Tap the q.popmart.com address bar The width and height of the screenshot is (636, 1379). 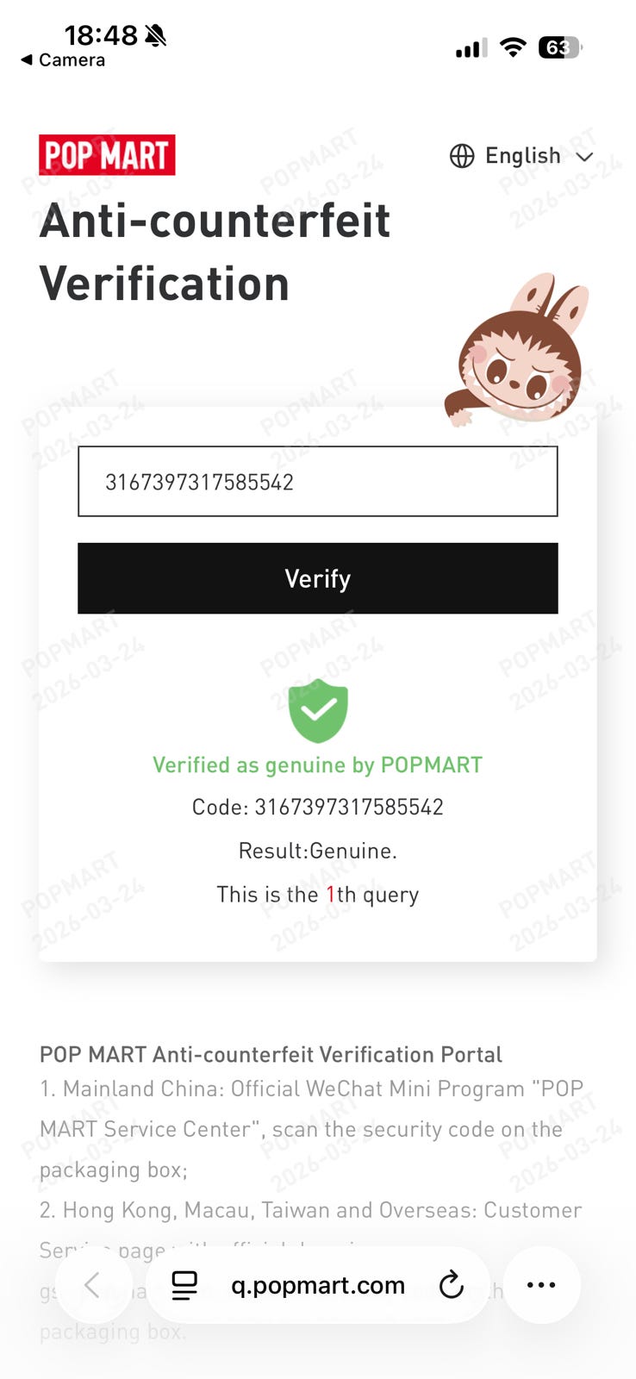click(318, 1285)
